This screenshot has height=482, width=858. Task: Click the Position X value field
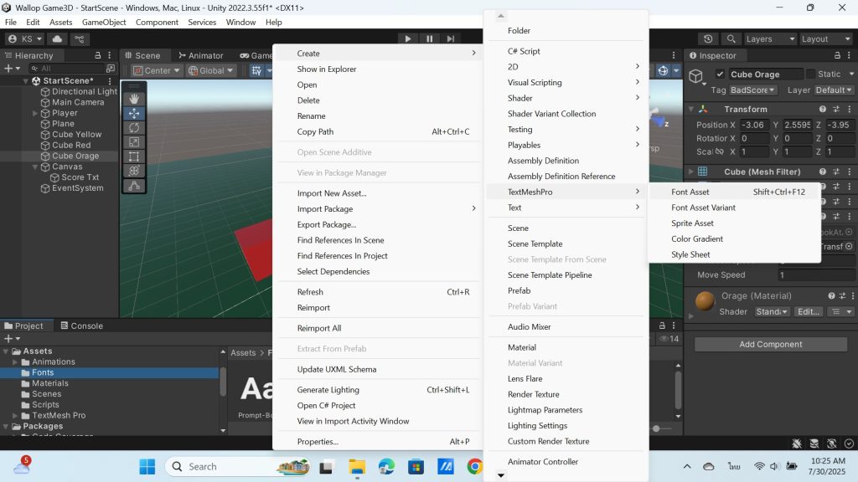(x=755, y=125)
